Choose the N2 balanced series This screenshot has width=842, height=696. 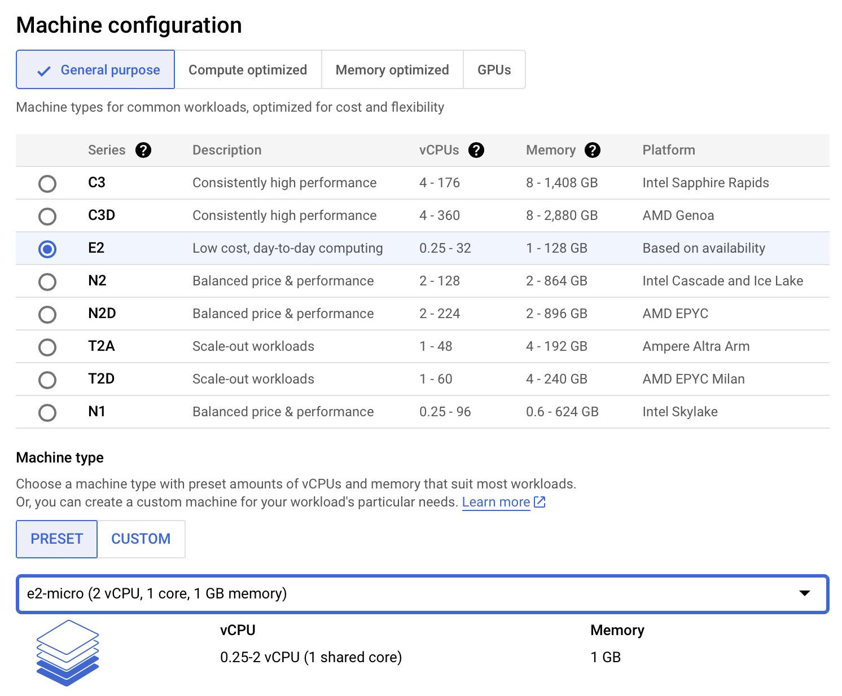click(47, 281)
